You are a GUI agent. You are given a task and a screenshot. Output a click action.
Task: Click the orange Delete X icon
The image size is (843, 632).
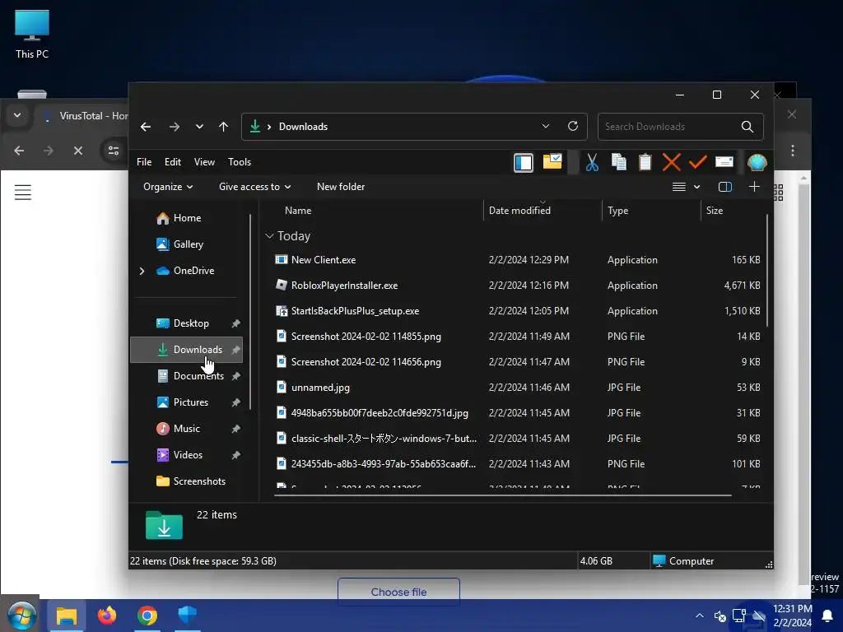tap(672, 162)
